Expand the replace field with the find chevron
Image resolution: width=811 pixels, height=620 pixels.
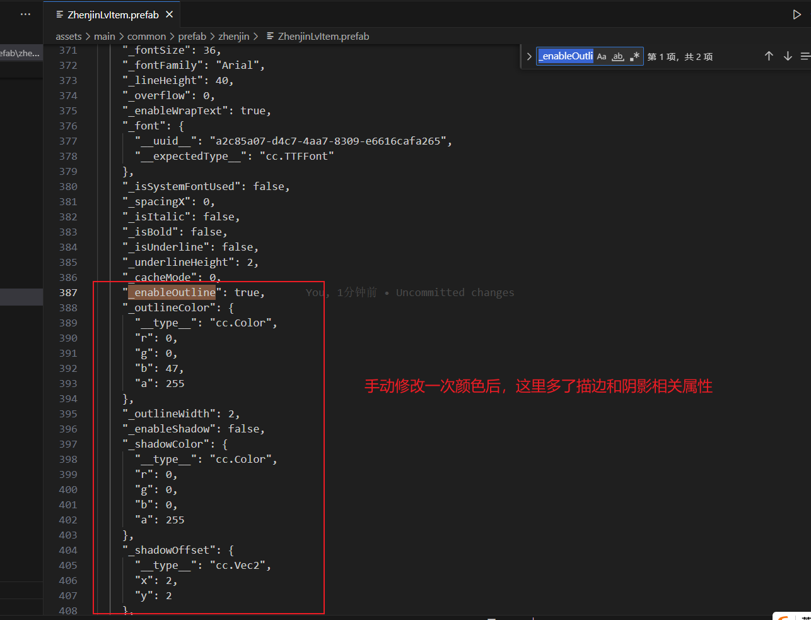click(x=529, y=56)
